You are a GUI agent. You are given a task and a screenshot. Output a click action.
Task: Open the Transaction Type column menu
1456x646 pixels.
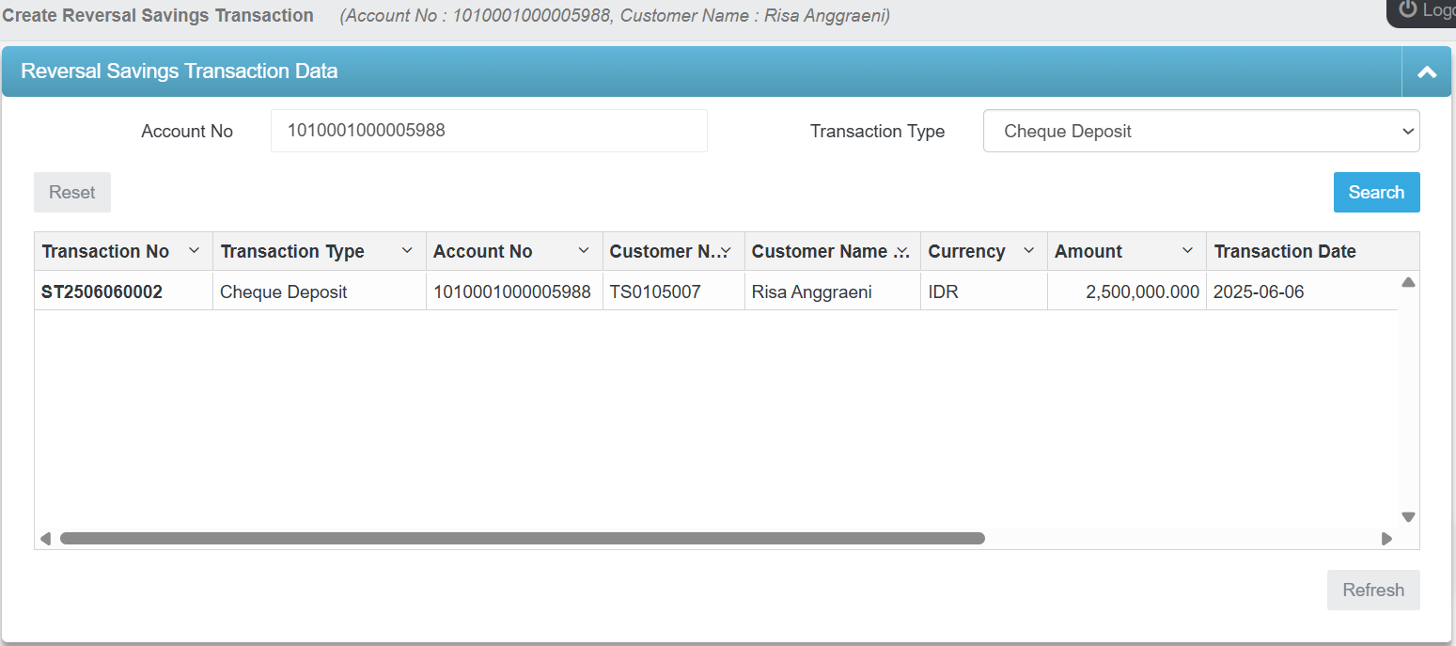[407, 251]
